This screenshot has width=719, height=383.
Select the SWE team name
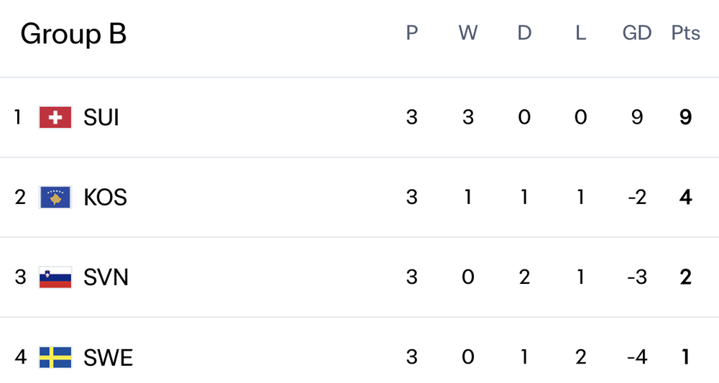tap(108, 357)
